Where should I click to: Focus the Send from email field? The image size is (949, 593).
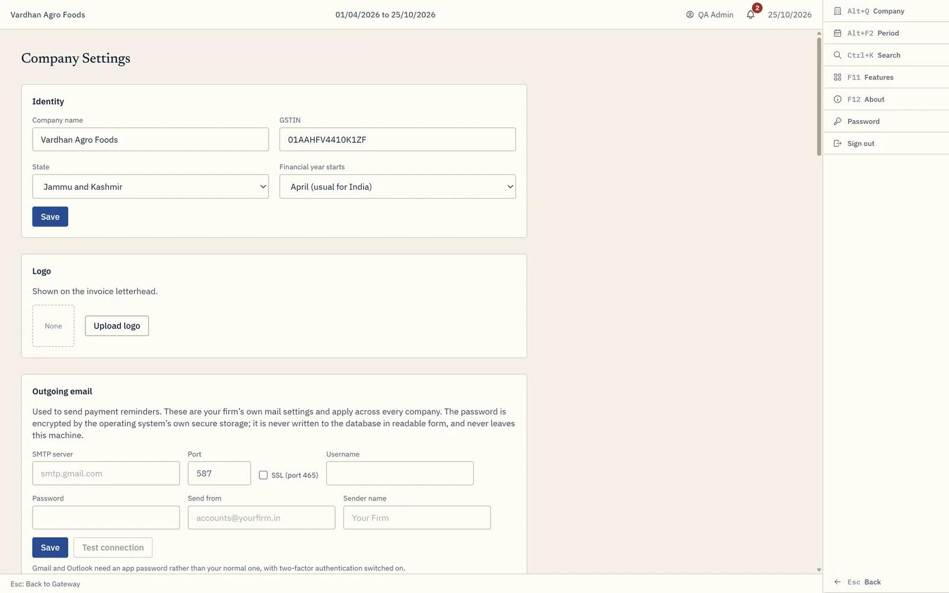(262, 518)
